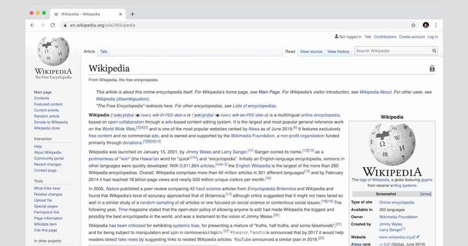Switch to the Talk tab
This screenshot has height=246, width=468.
[104, 52]
